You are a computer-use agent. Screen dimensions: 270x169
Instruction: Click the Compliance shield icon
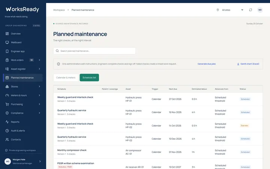click(x=7, y=113)
